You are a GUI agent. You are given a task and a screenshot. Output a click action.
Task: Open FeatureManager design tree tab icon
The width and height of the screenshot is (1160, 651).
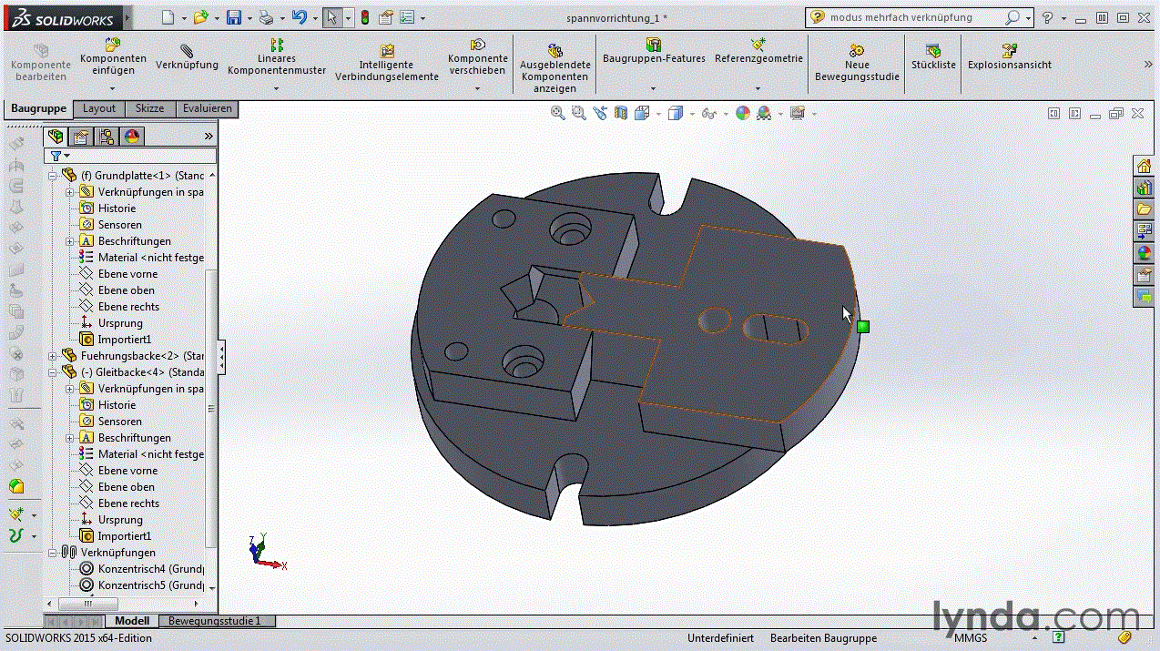(x=56, y=137)
